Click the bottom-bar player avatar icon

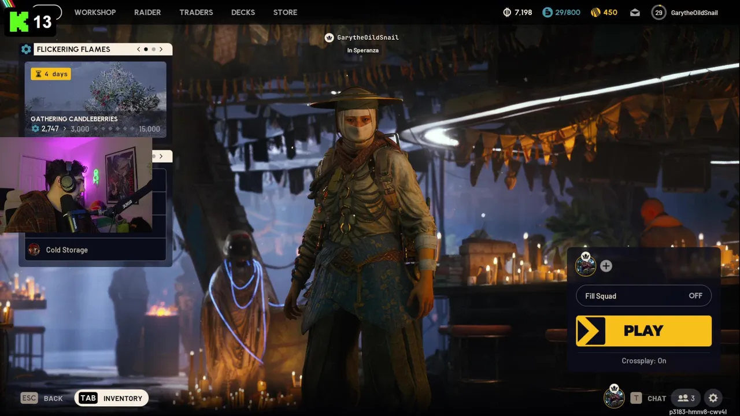point(614,397)
